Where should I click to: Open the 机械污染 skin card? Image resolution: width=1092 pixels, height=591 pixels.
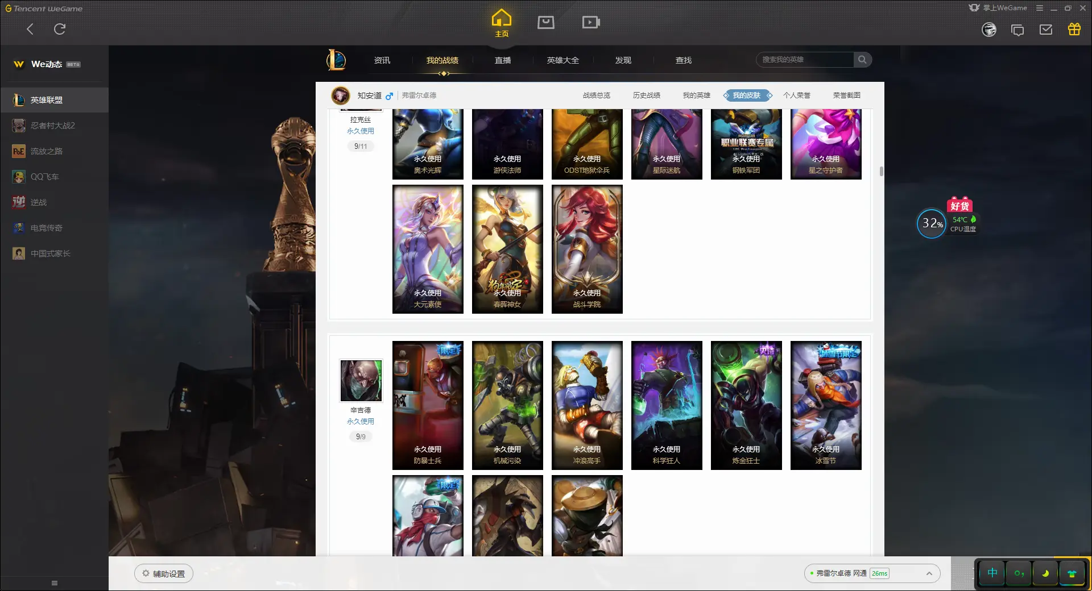coord(507,405)
